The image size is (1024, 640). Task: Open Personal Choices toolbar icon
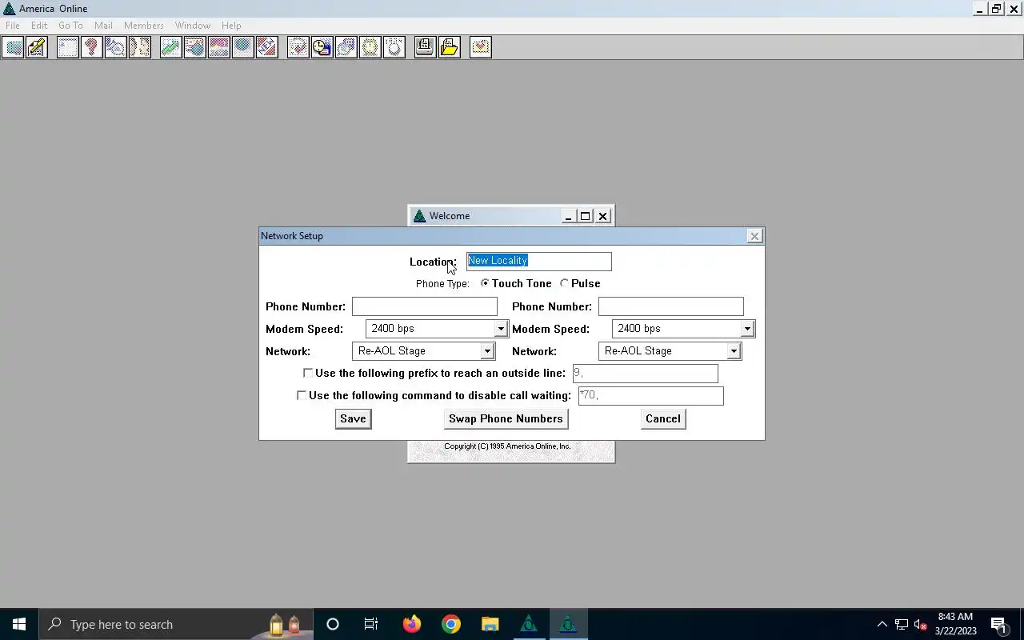coord(394,47)
